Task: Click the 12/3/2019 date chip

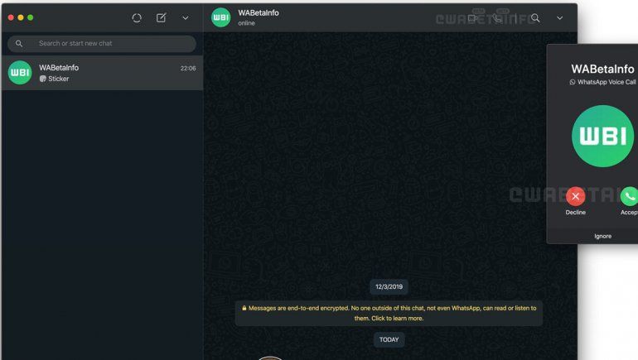Action: pyautogui.click(x=389, y=287)
